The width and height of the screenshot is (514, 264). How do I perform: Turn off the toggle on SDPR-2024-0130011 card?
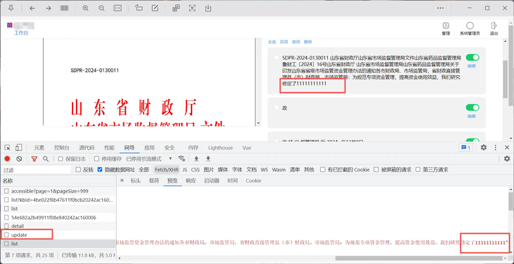[x=472, y=57]
